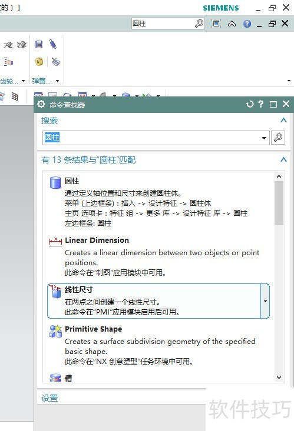The height and width of the screenshot is (431, 294).
Task: Click the grid pattern toolbar icon
Action: point(15,96)
